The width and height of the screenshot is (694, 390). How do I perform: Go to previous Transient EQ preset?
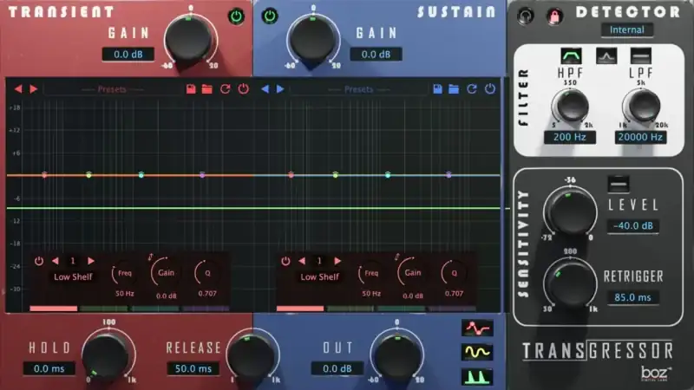18,89
